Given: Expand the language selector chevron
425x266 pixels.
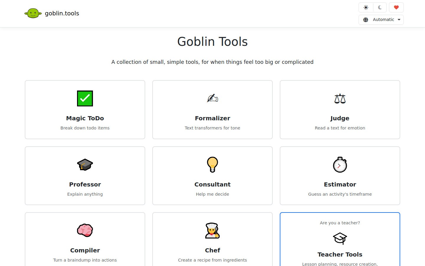Looking at the screenshot, I should point(399,20).
